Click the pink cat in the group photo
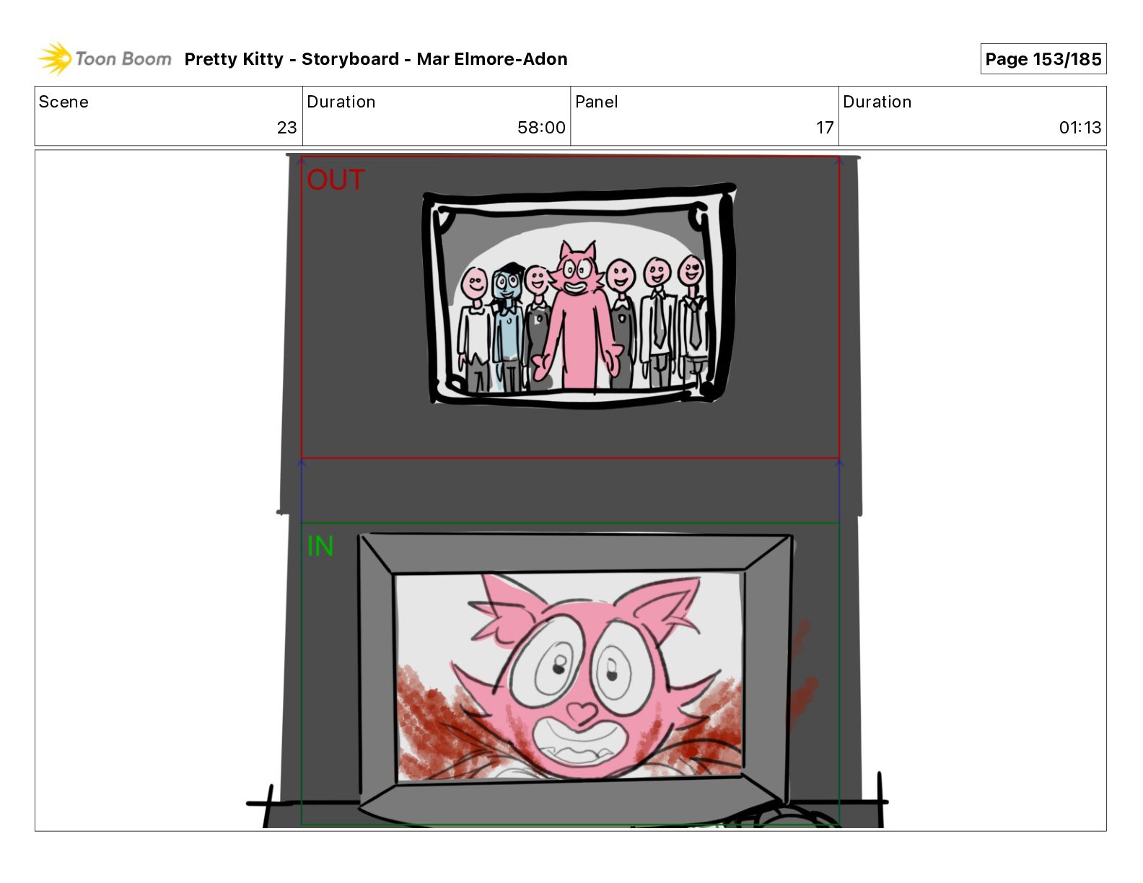1143x883 pixels. pyautogui.click(x=578, y=316)
